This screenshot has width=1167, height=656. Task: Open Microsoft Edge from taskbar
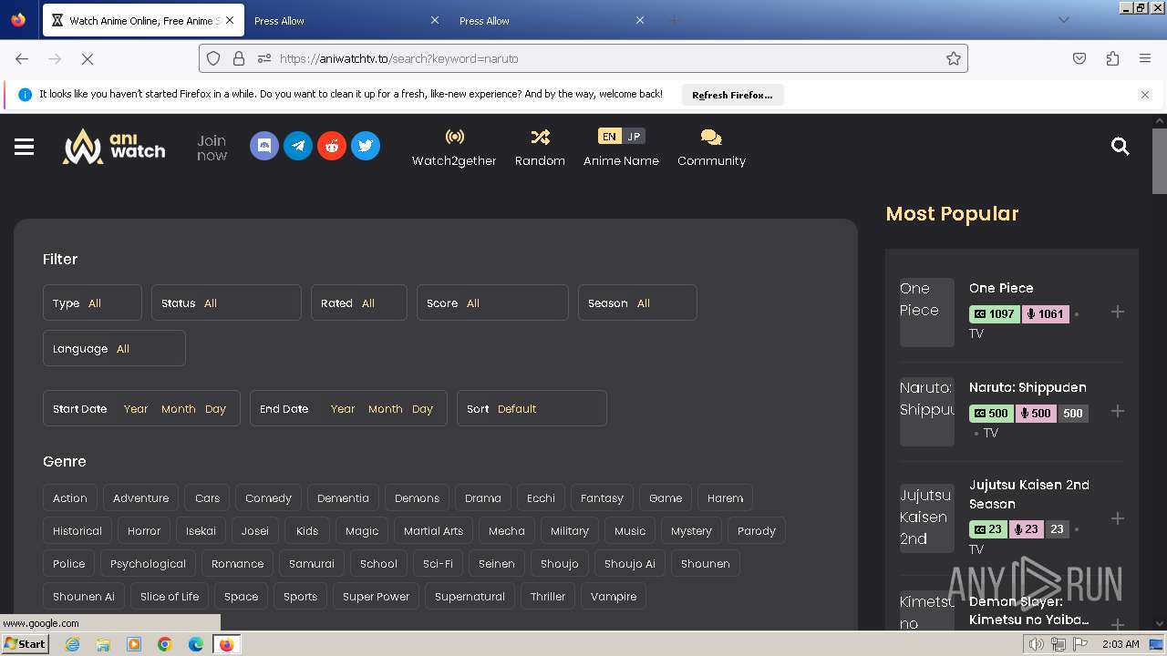[x=196, y=644]
